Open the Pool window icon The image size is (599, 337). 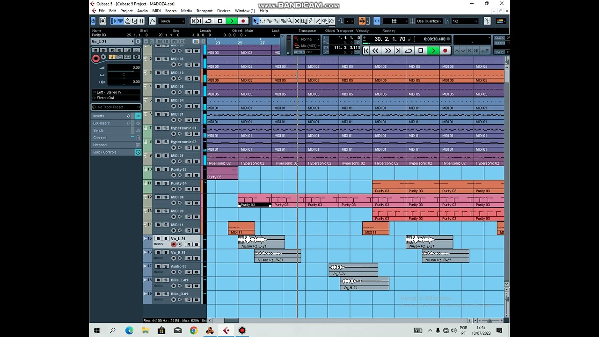click(134, 21)
